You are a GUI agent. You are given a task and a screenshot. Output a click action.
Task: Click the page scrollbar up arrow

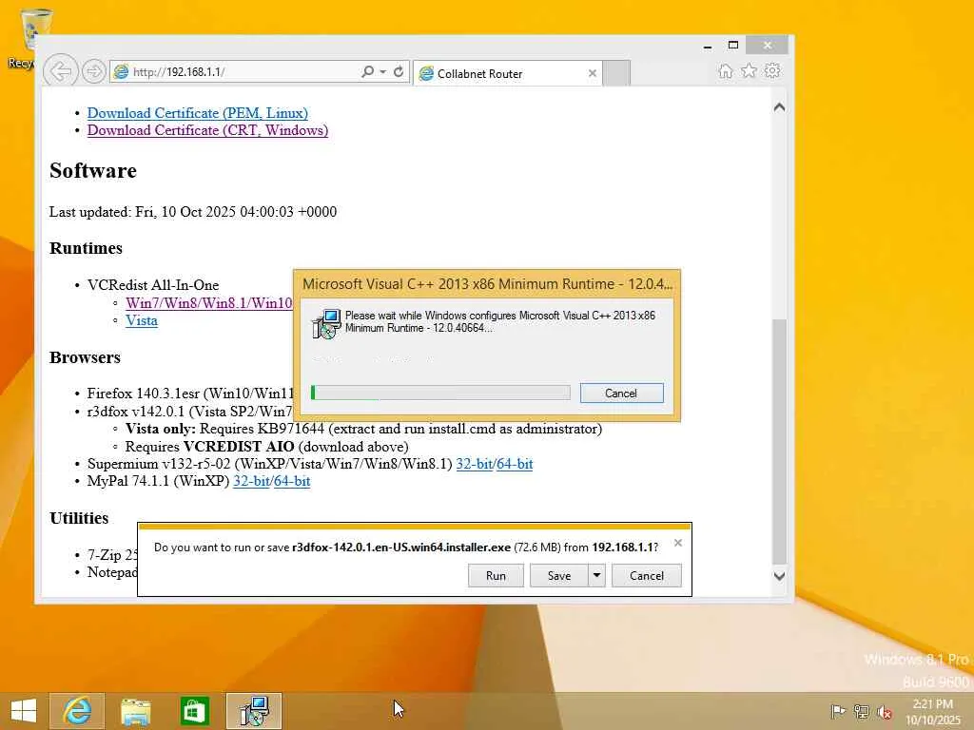click(x=779, y=107)
